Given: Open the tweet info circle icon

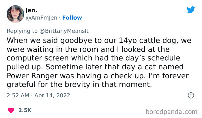Looking at the screenshot, I should coord(190,95).
